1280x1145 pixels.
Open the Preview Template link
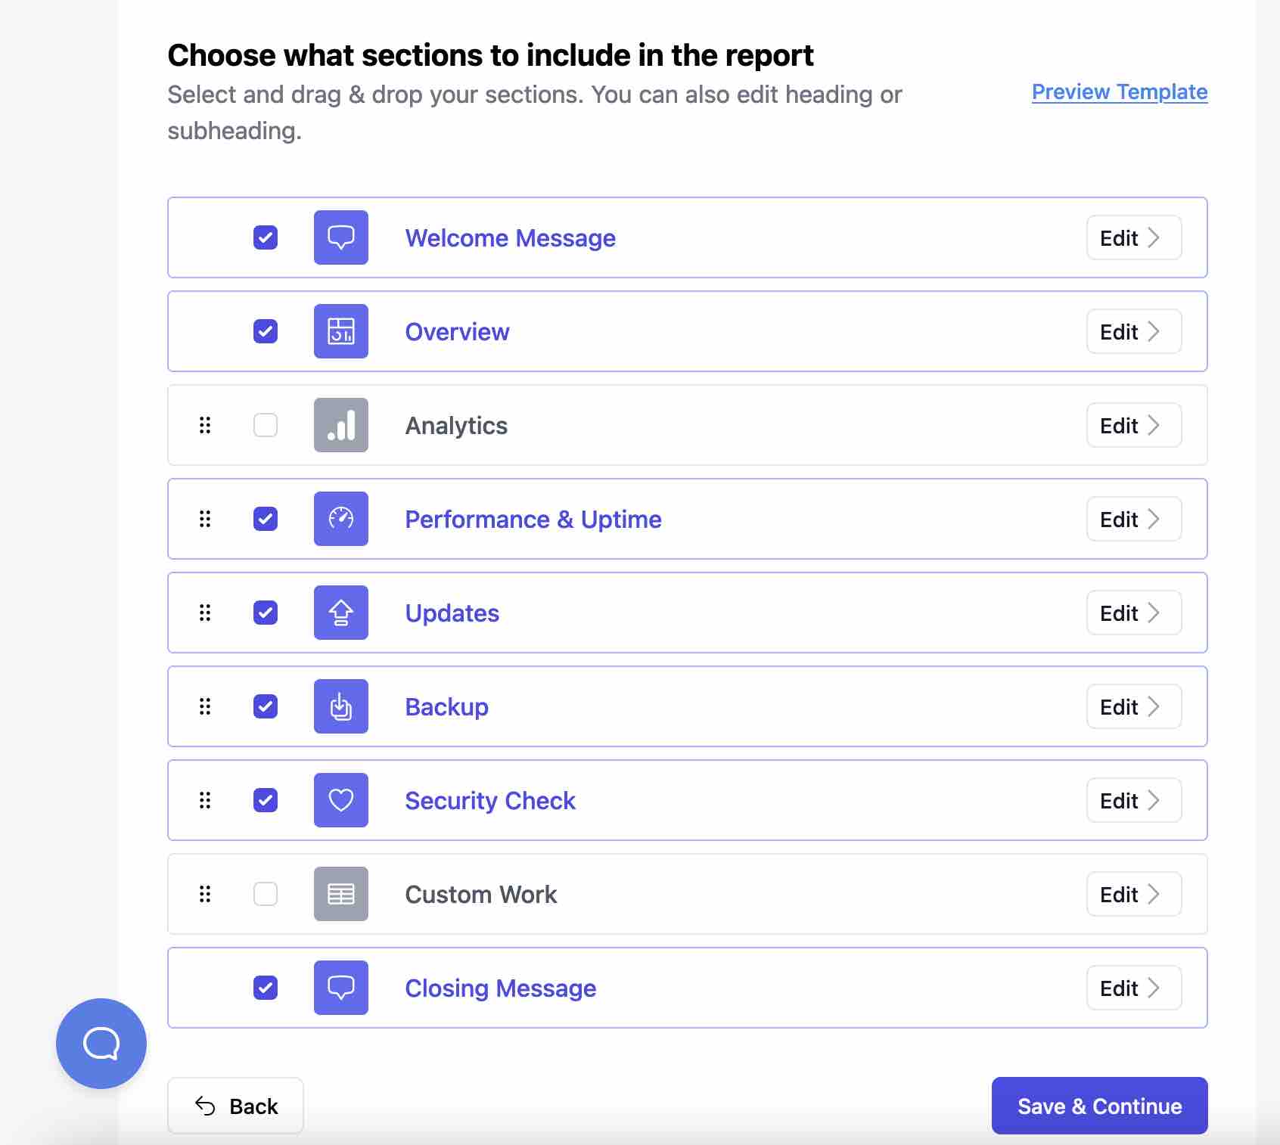[x=1118, y=92]
